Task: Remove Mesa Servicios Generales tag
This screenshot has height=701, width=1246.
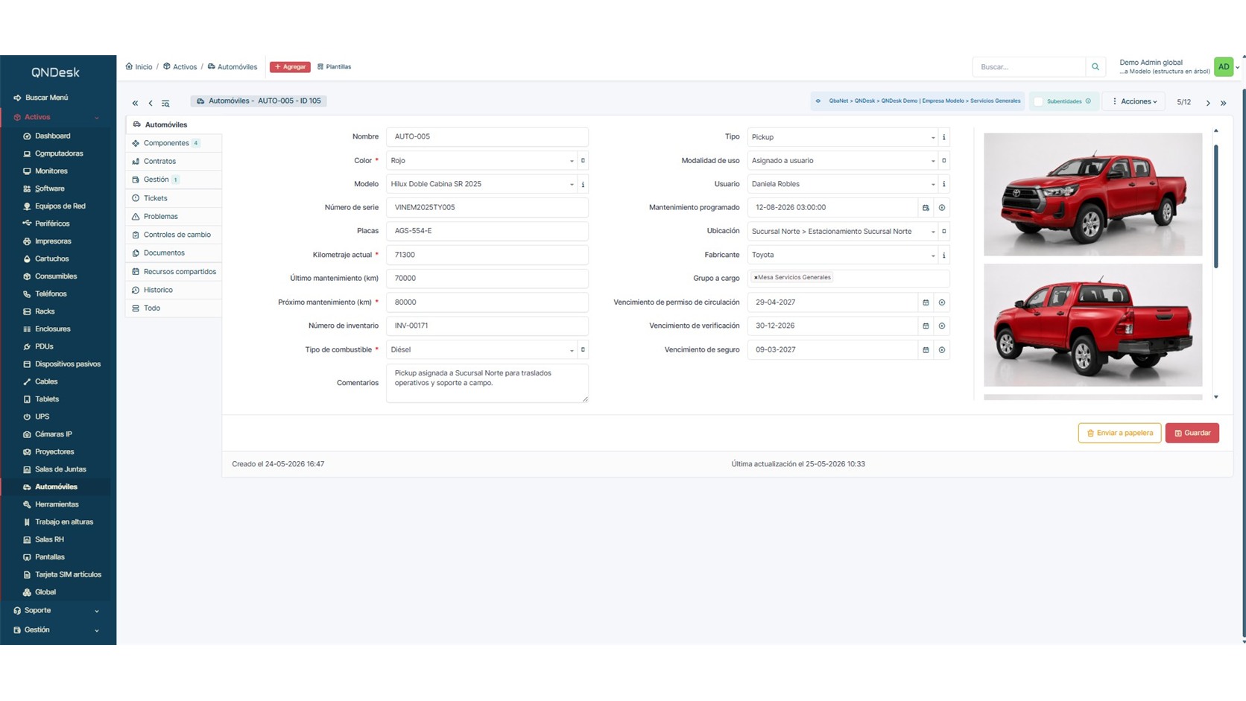Action: [x=755, y=278]
